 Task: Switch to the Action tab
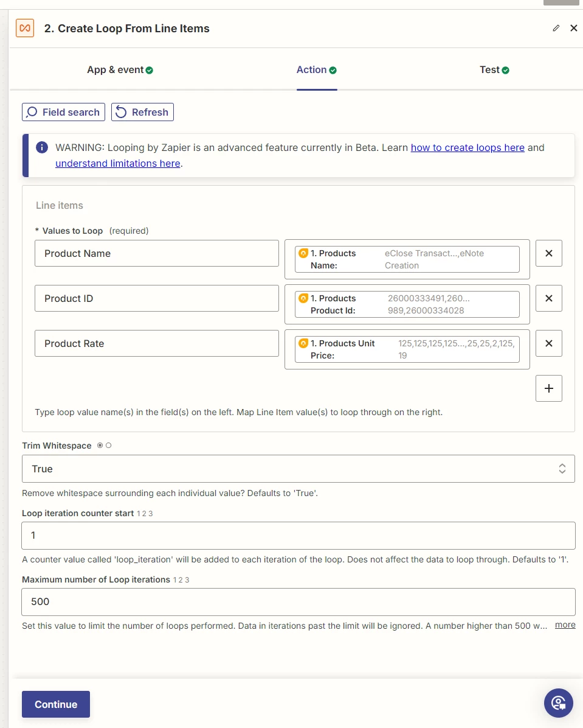click(316, 69)
